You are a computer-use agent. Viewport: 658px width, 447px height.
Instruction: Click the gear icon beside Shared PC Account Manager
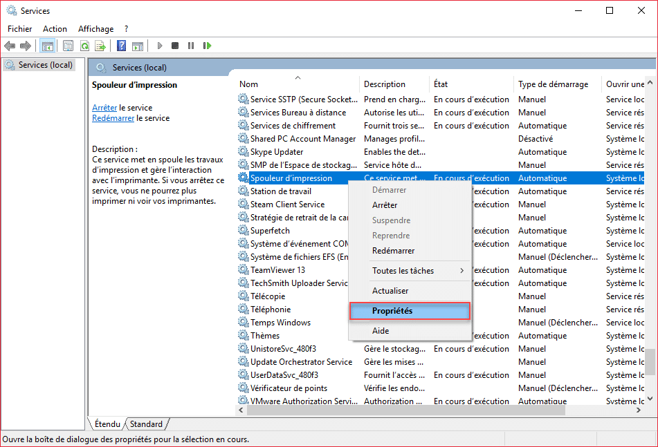coord(244,138)
